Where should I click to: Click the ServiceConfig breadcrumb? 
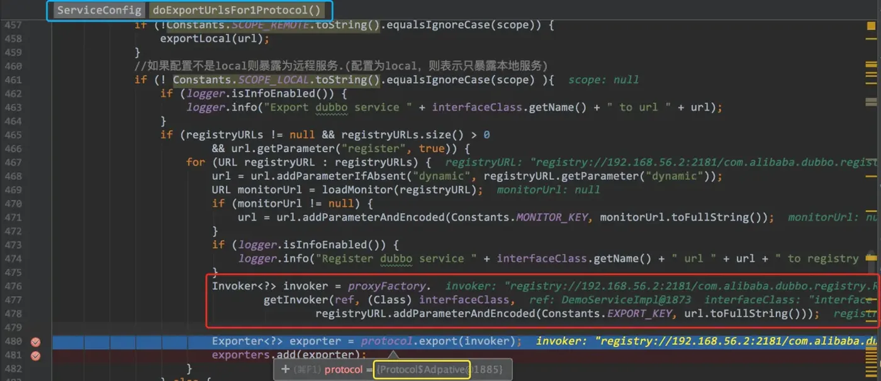pos(99,11)
